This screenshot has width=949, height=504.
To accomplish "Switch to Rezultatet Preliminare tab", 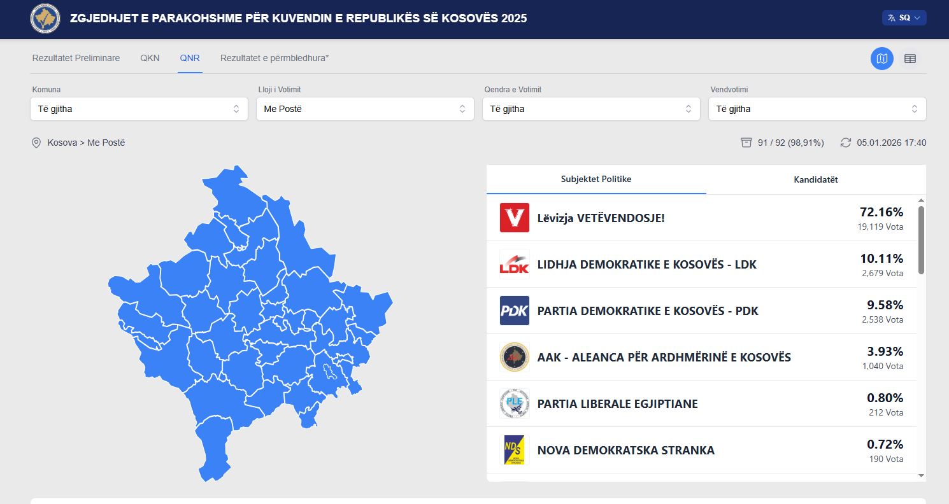I will tap(76, 58).
